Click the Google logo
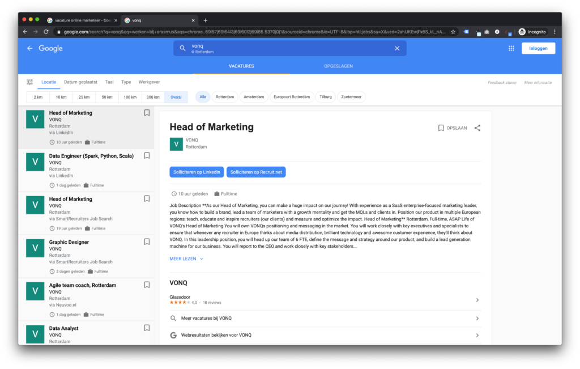 (50, 48)
